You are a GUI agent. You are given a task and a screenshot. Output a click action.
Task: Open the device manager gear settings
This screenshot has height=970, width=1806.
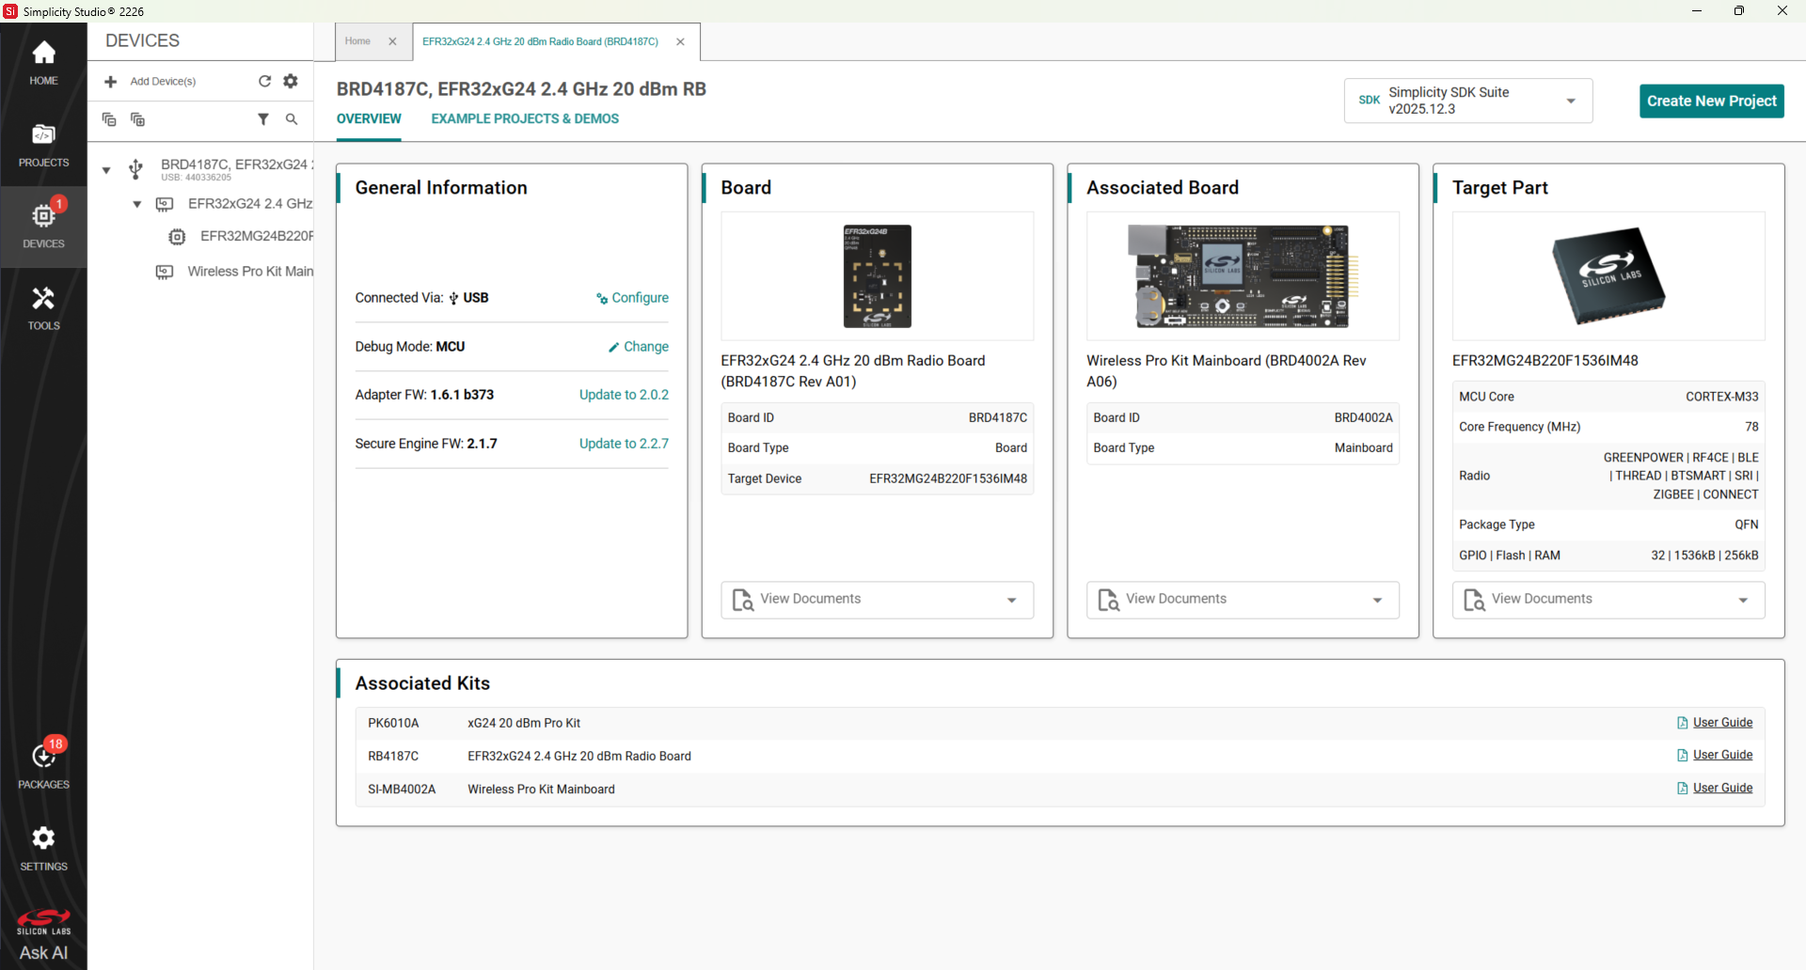(x=291, y=81)
